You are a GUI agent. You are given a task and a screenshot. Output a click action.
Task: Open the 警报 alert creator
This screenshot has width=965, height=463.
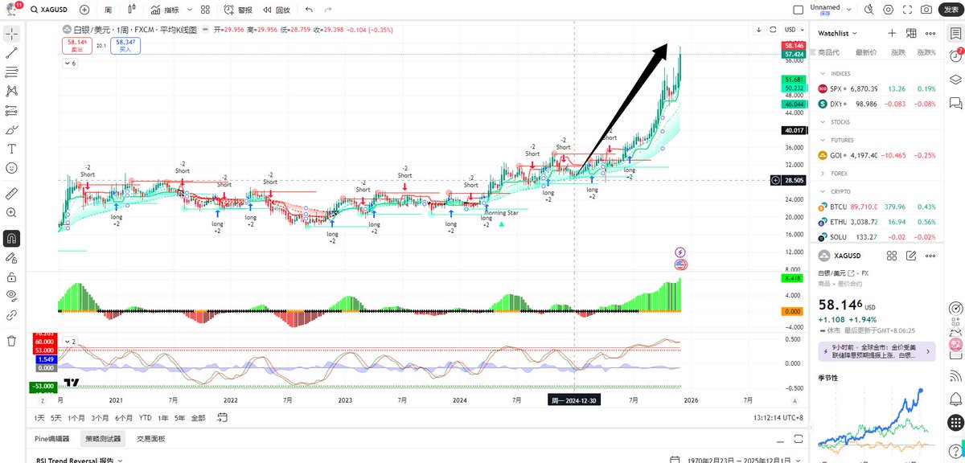(x=238, y=10)
